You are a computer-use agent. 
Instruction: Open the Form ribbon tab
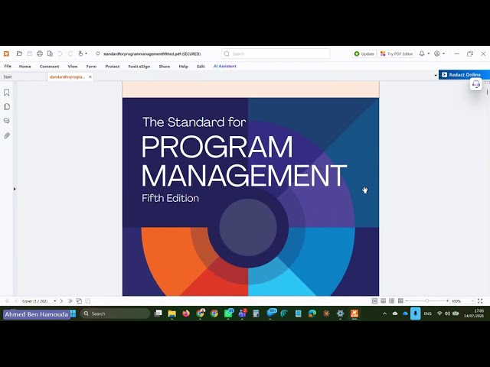tap(91, 67)
